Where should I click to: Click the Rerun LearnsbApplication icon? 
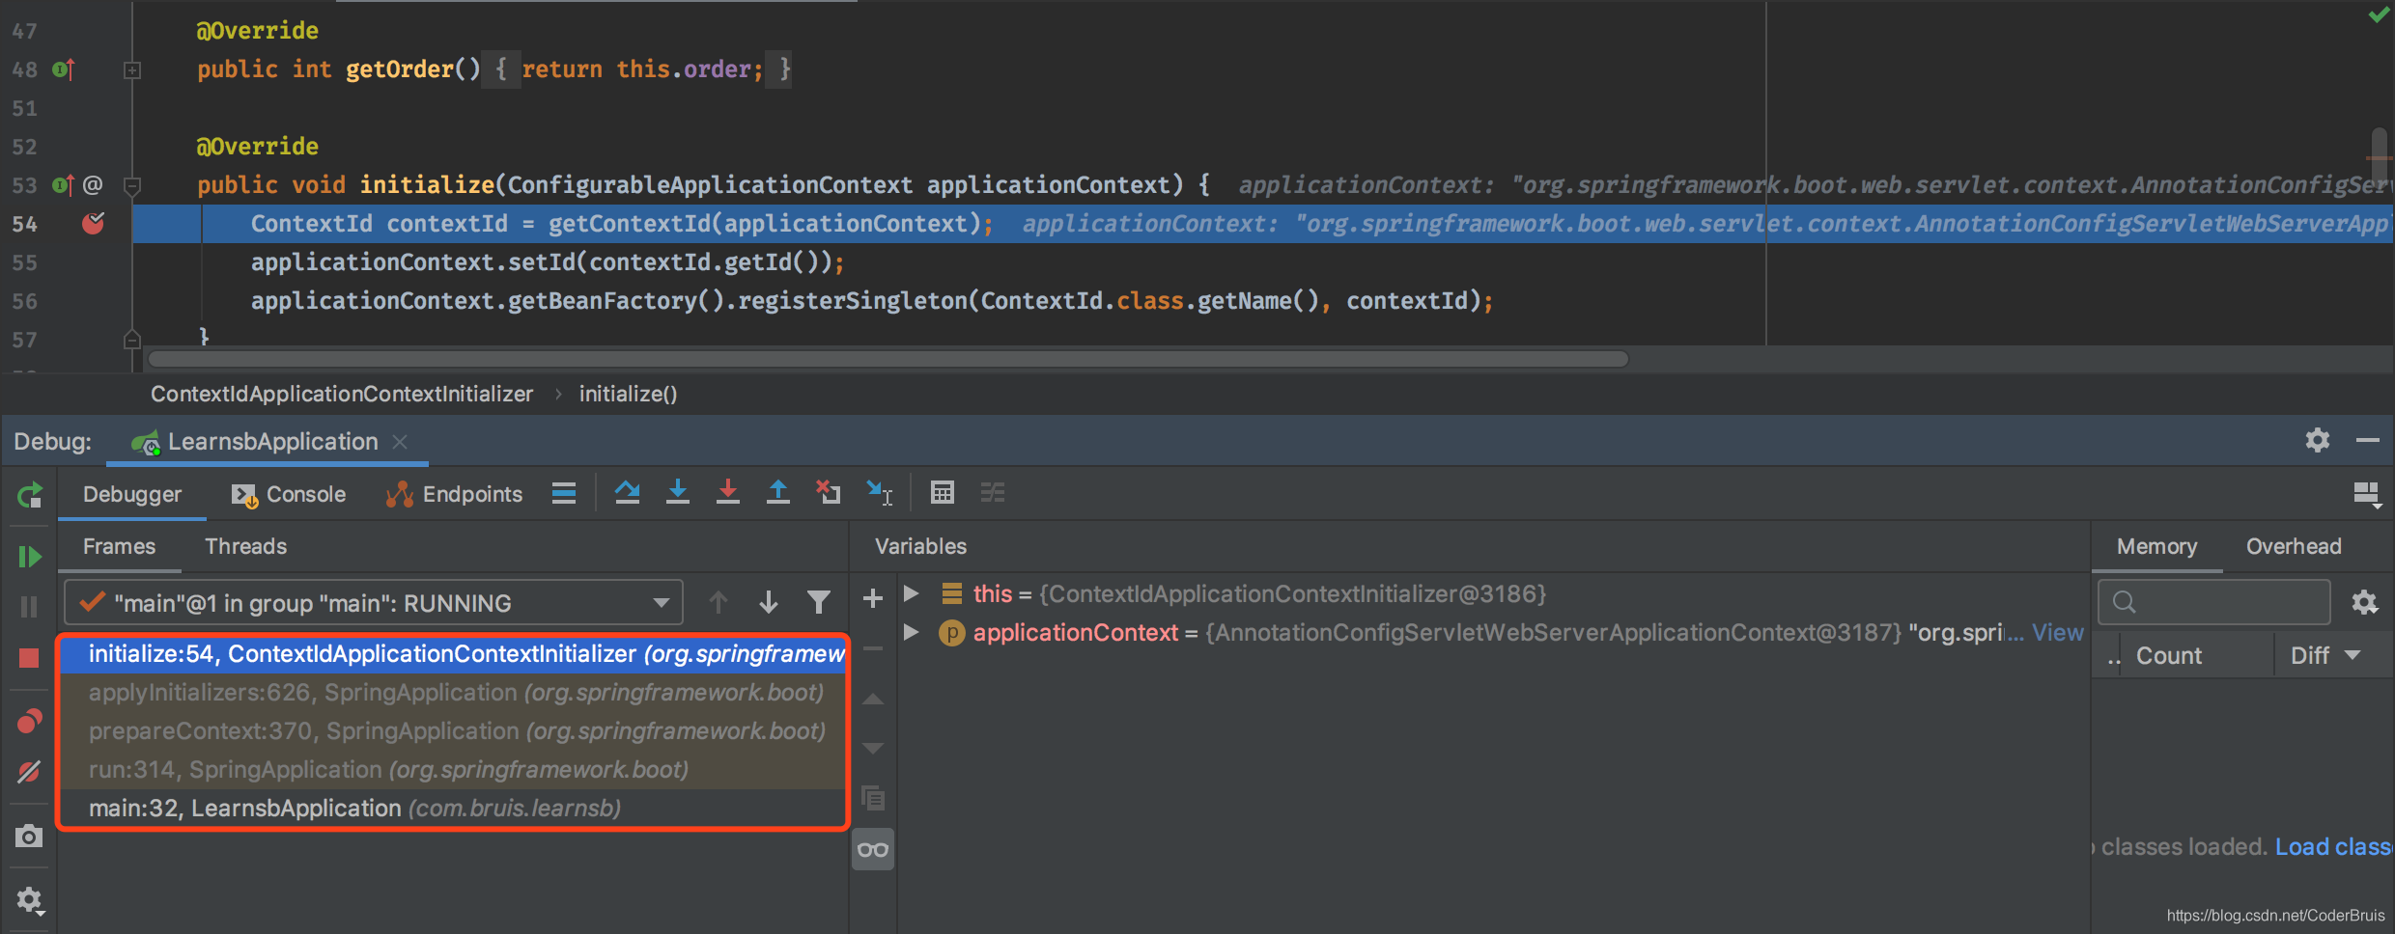[29, 495]
